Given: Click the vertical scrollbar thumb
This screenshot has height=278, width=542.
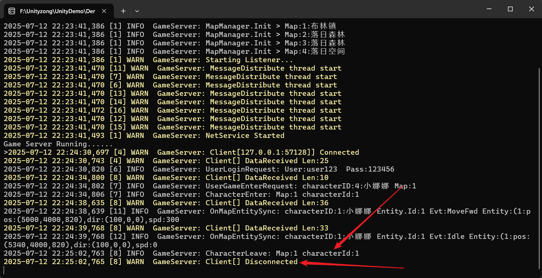Looking at the screenshot, I should click(x=539, y=165).
